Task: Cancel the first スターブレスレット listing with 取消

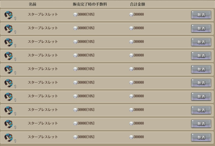Action: 201,15
